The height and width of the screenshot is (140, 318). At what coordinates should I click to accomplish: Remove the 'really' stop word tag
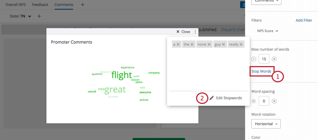[241, 44]
